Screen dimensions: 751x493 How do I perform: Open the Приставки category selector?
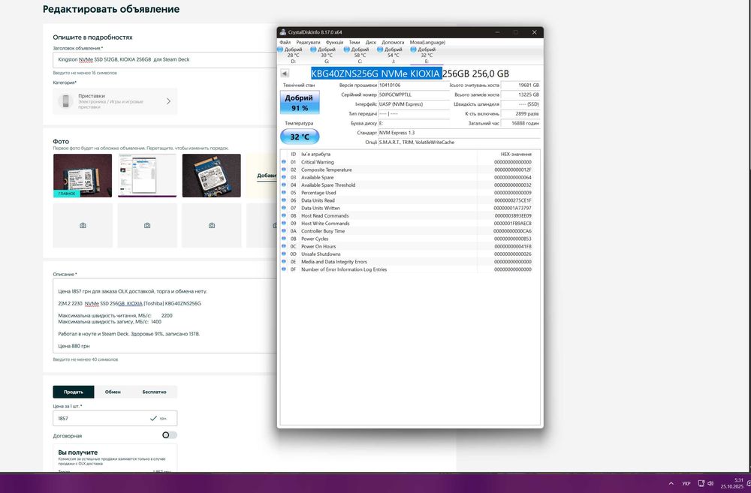click(x=115, y=101)
